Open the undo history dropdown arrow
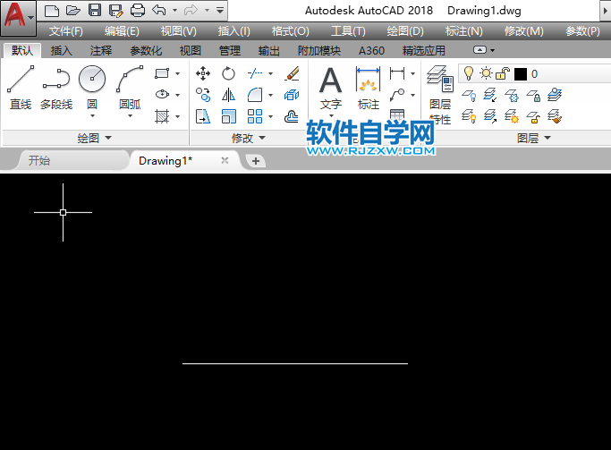The image size is (611, 450). click(175, 10)
